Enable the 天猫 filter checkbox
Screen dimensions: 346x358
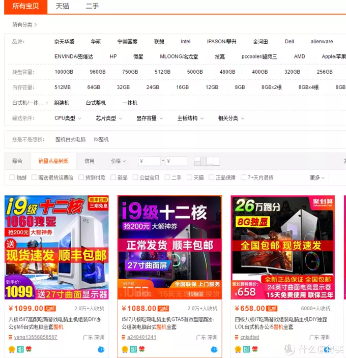click(x=189, y=177)
